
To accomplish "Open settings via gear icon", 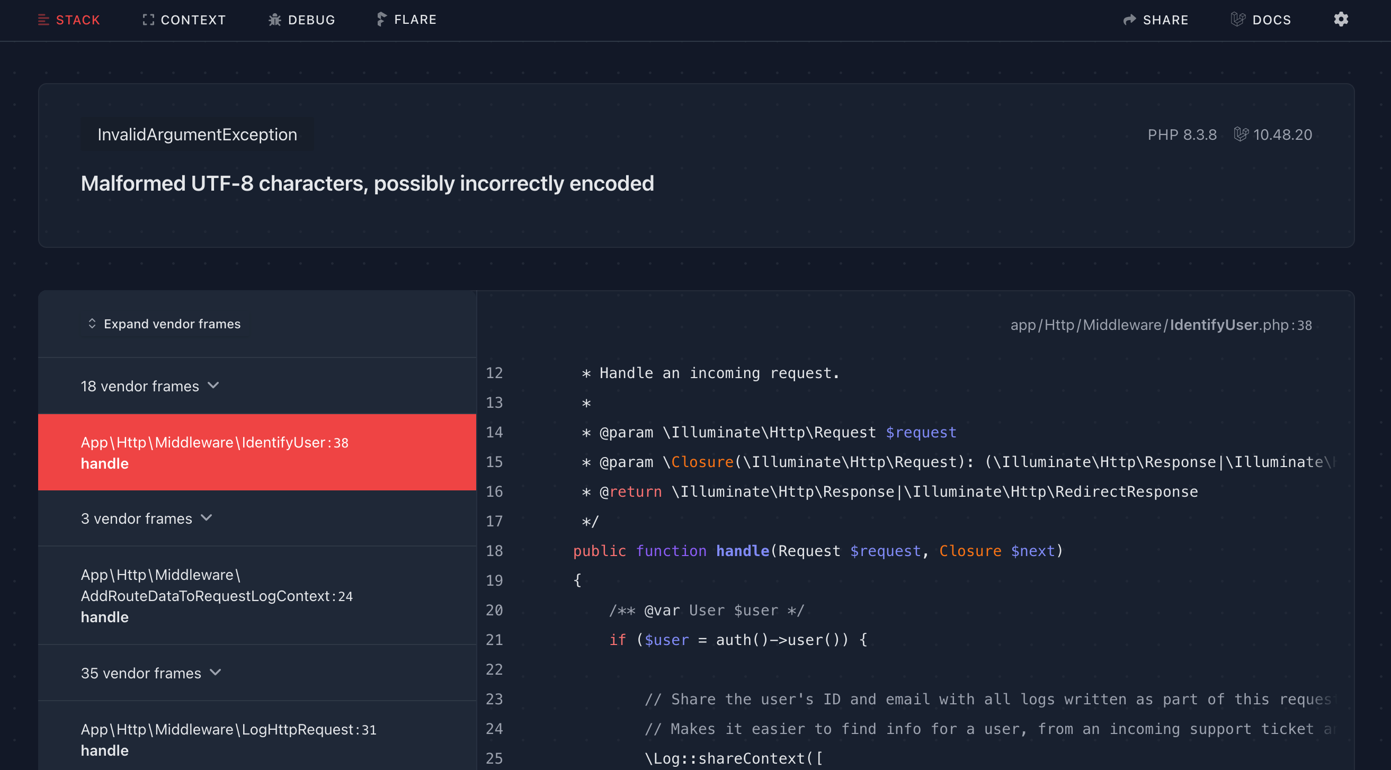I will point(1341,20).
